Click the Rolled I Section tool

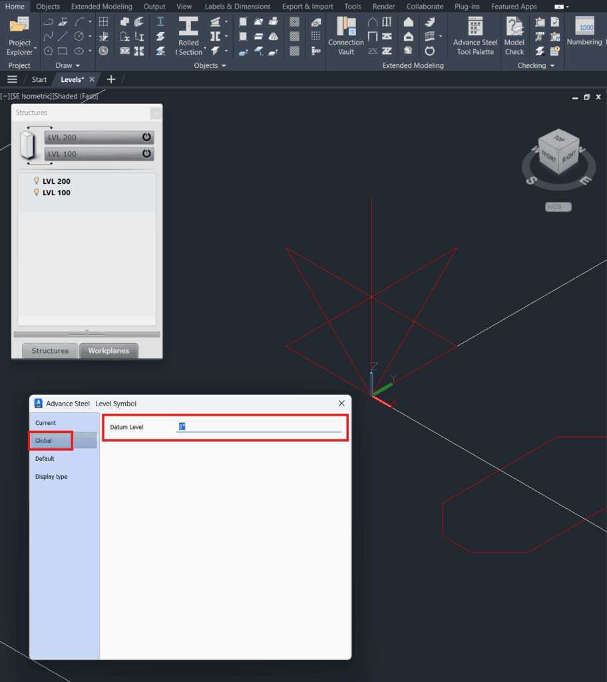[x=188, y=36]
